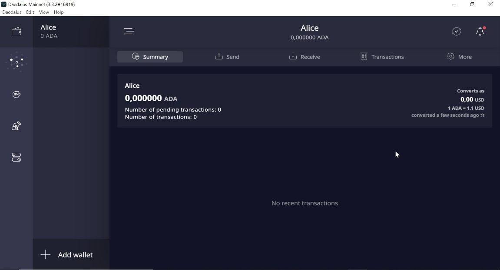Click the currency settings gear icon

coord(483,115)
